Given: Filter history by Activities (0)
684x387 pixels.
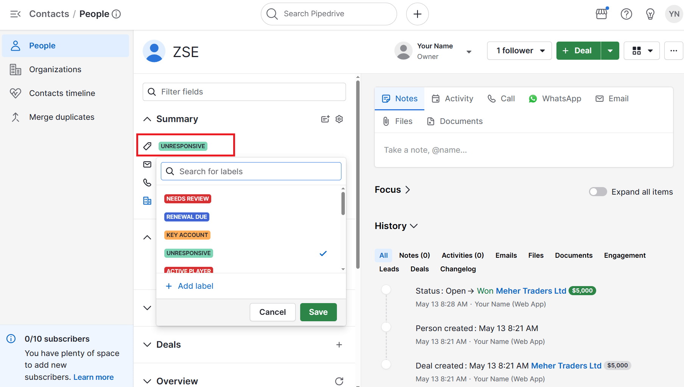Looking at the screenshot, I should coord(463,255).
